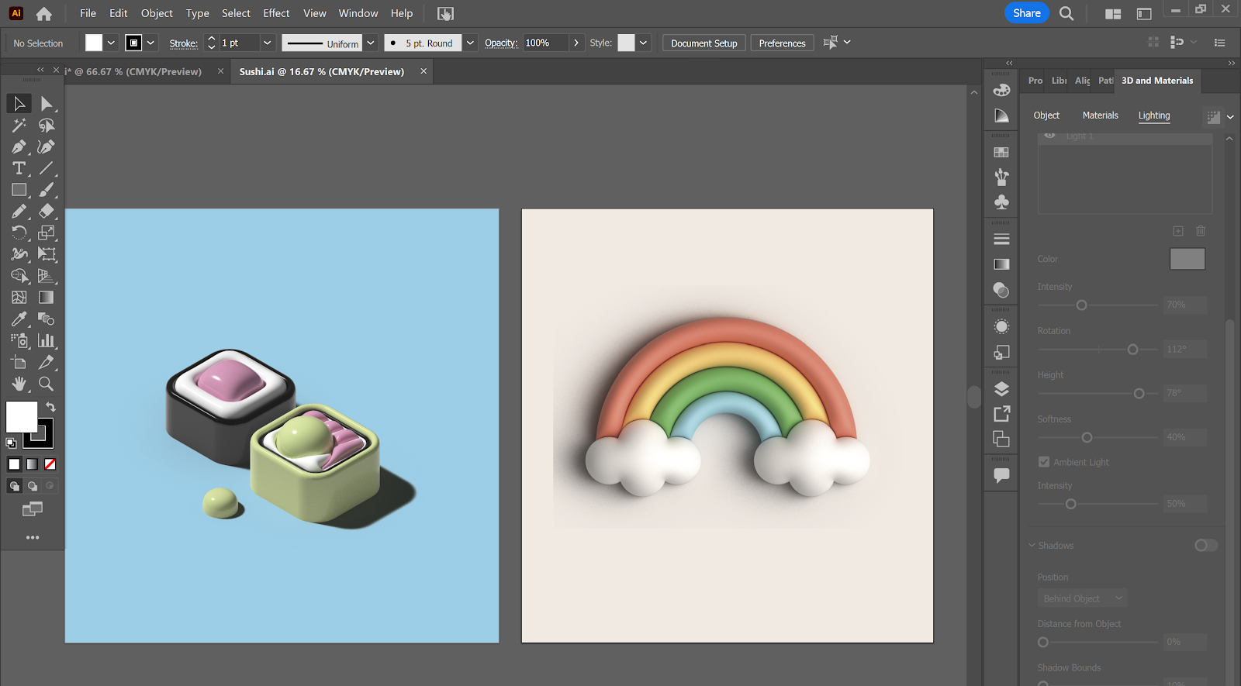Select the Type tool

click(x=19, y=168)
